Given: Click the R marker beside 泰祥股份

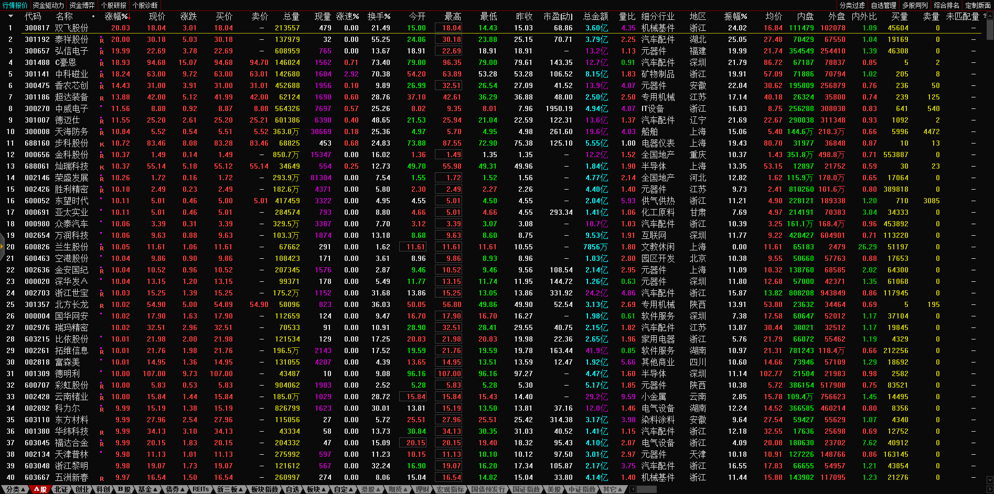Looking at the screenshot, I should (x=102, y=40).
